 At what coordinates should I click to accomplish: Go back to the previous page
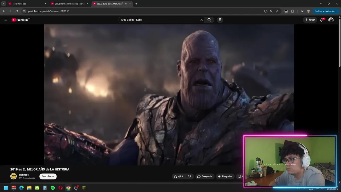click(4, 11)
